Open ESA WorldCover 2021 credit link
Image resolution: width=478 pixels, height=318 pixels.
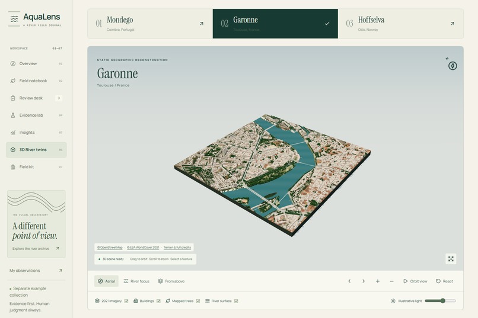coord(143,248)
